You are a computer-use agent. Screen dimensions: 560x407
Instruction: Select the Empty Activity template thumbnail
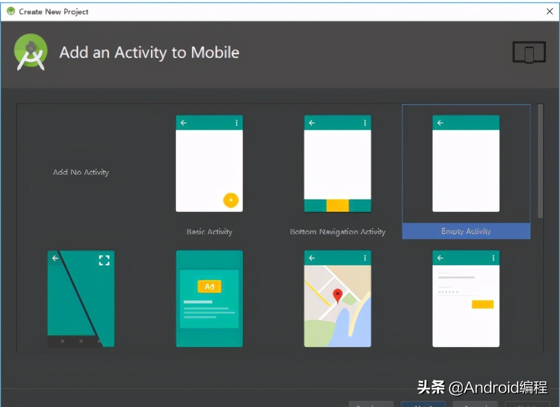pos(465,163)
